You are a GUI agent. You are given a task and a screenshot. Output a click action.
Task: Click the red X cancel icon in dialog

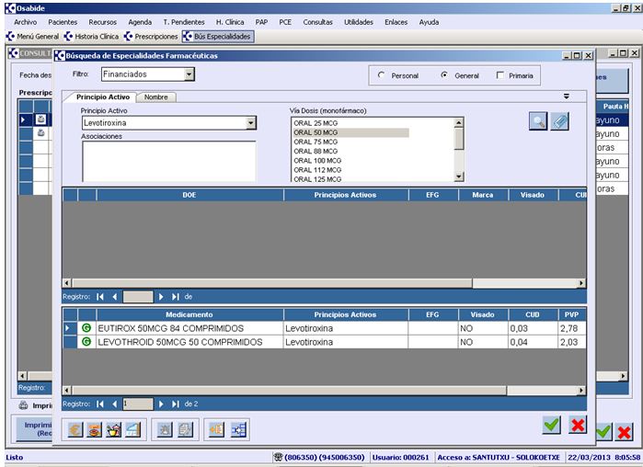(x=578, y=424)
